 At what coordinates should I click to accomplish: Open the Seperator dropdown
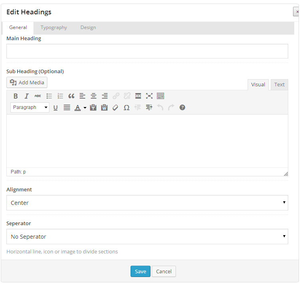coord(147,237)
